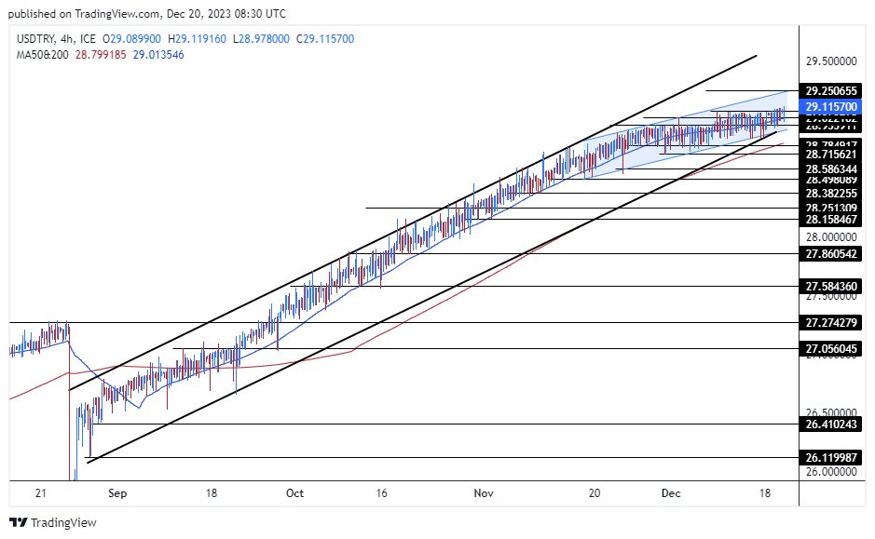Click the Dec date label
875x539 pixels.
(x=671, y=493)
